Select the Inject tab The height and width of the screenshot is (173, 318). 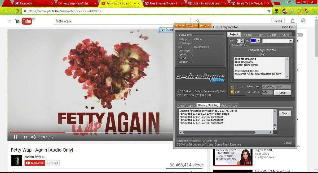[x=234, y=34]
